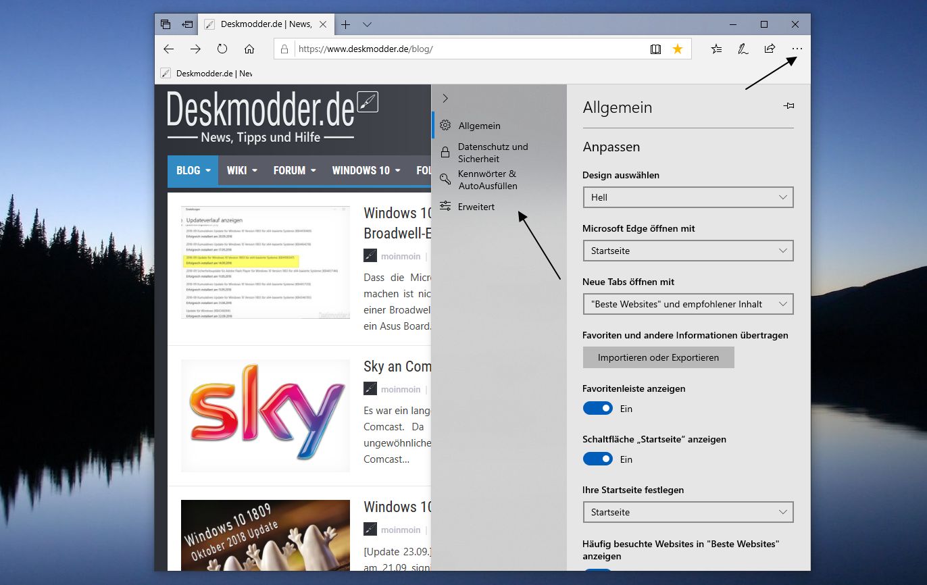
Task: Add notes with the pen icon
Action: [x=743, y=49]
